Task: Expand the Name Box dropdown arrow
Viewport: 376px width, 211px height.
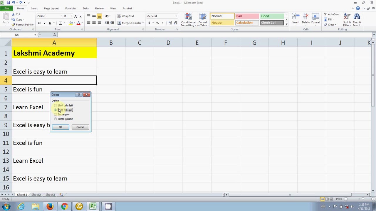Action: 35,35
